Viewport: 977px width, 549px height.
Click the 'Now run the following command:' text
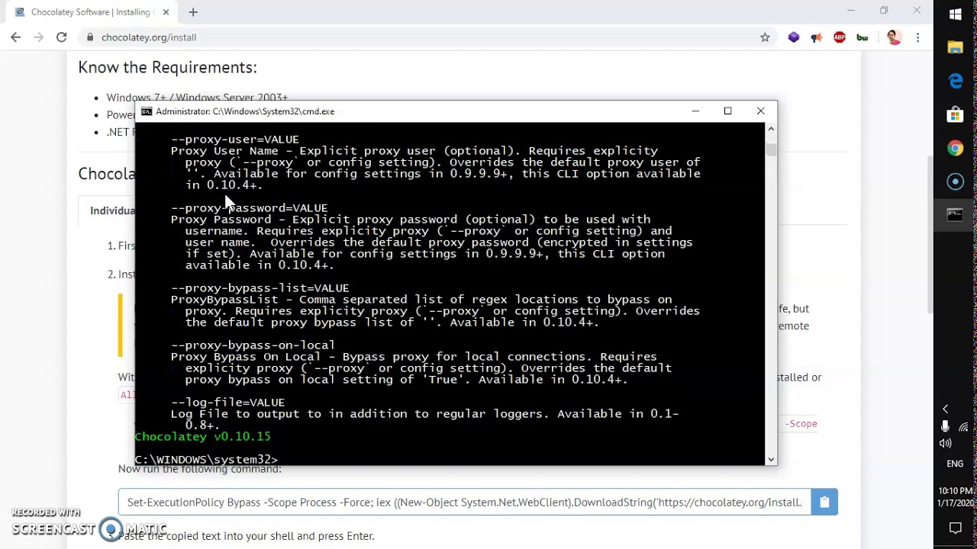pos(200,469)
